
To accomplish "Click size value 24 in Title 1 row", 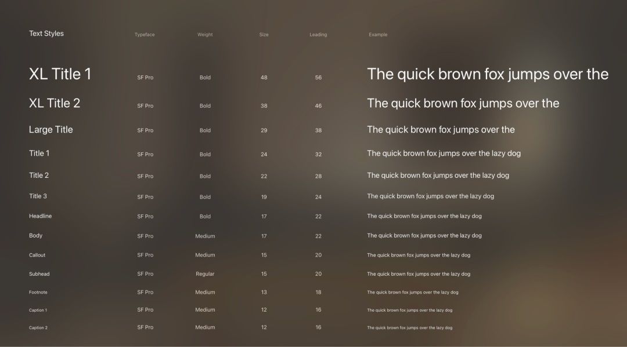I will tap(264, 154).
